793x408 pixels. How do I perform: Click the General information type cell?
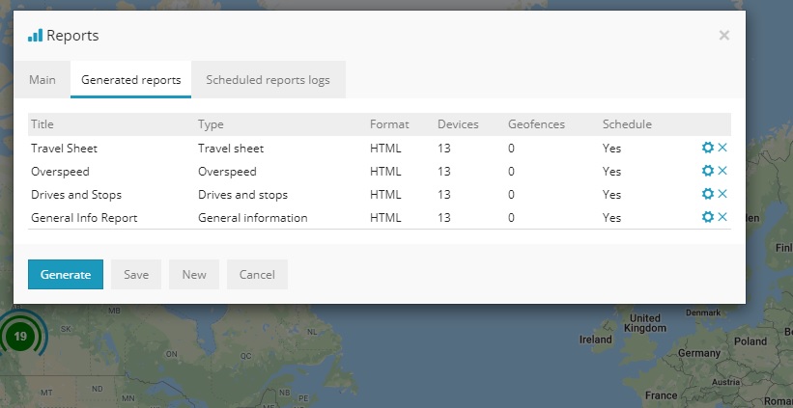253,218
